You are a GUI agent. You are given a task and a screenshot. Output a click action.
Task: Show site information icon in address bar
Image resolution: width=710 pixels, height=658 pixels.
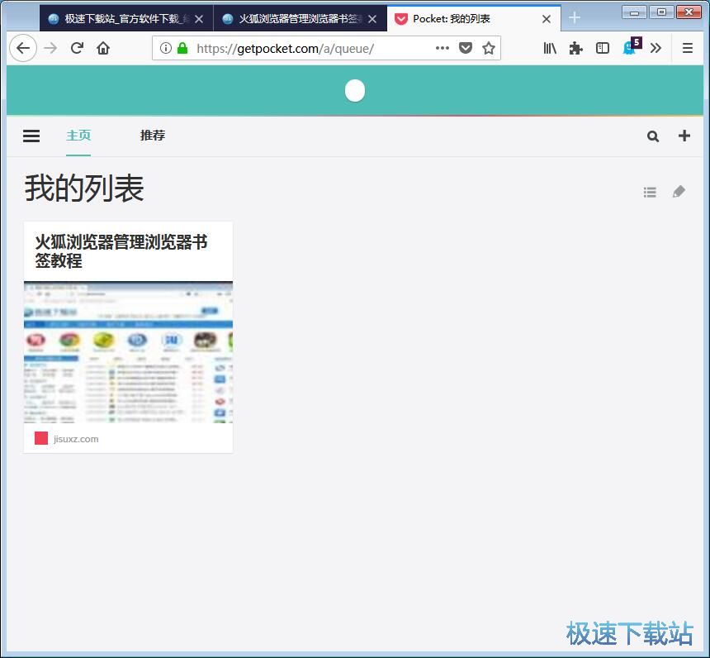[166, 48]
